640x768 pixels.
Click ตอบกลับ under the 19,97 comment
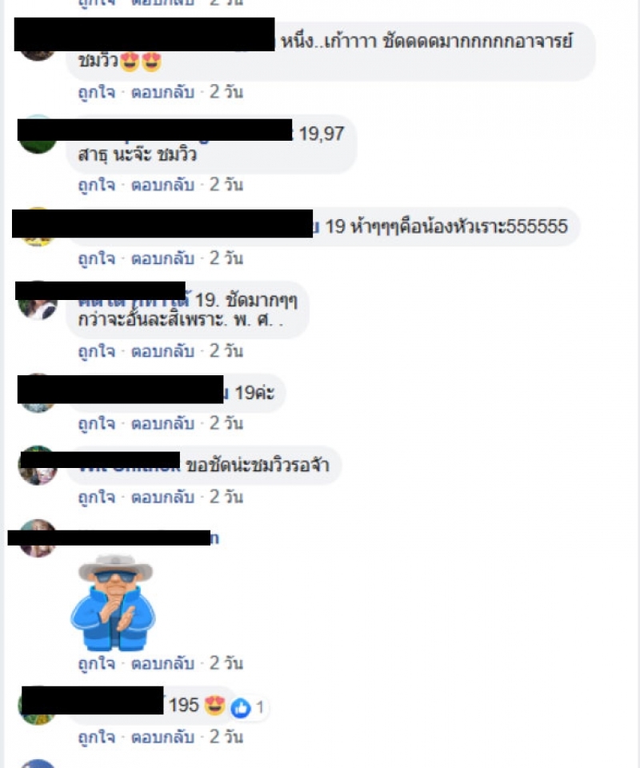162,185
